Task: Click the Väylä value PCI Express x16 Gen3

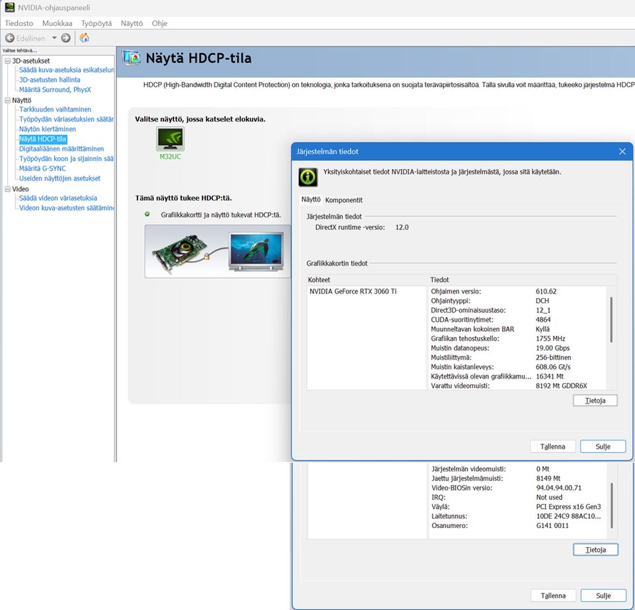Action: (569, 507)
